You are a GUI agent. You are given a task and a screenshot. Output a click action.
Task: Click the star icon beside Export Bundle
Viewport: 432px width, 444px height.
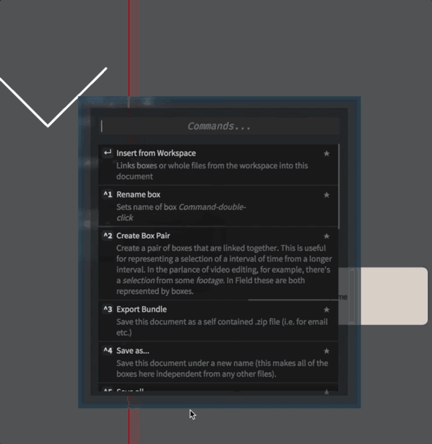coord(327,310)
